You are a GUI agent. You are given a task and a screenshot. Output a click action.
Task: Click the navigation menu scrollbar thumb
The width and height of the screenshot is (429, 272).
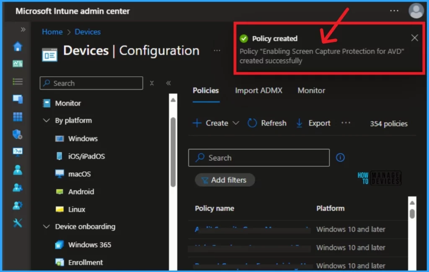(x=173, y=152)
